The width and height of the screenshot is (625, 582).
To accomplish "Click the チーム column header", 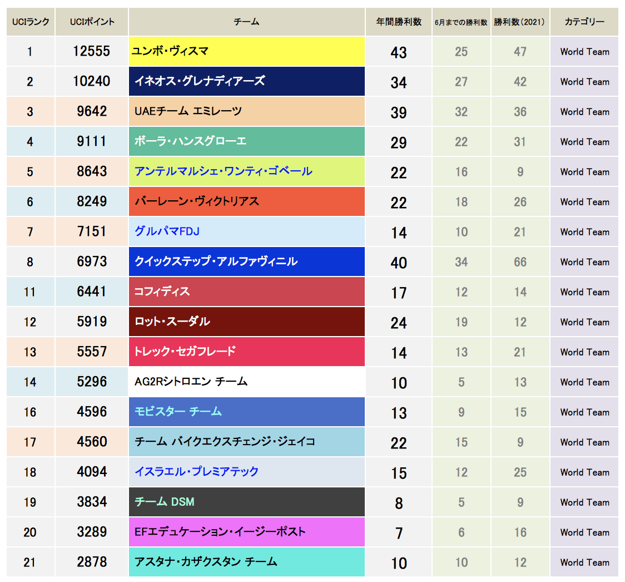I will click(x=247, y=22).
